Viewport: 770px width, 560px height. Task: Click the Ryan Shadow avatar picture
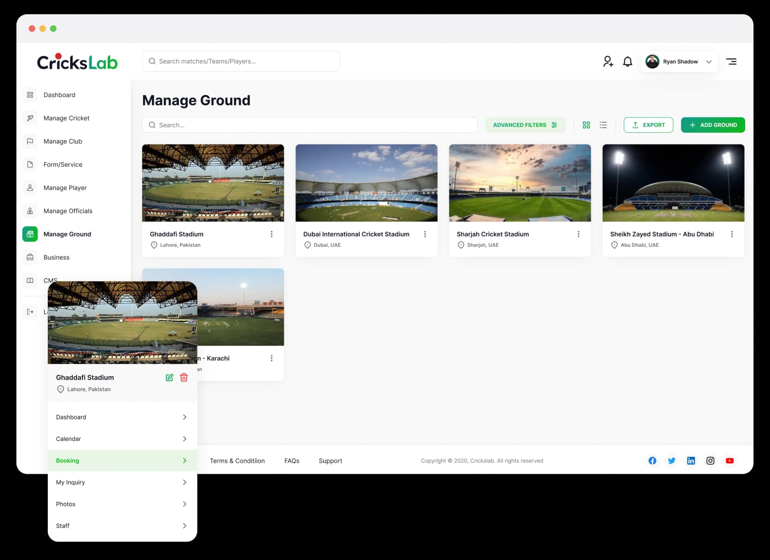pyautogui.click(x=652, y=61)
